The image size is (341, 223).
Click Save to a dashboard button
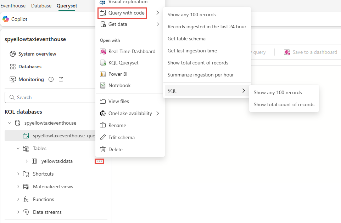[311, 52]
